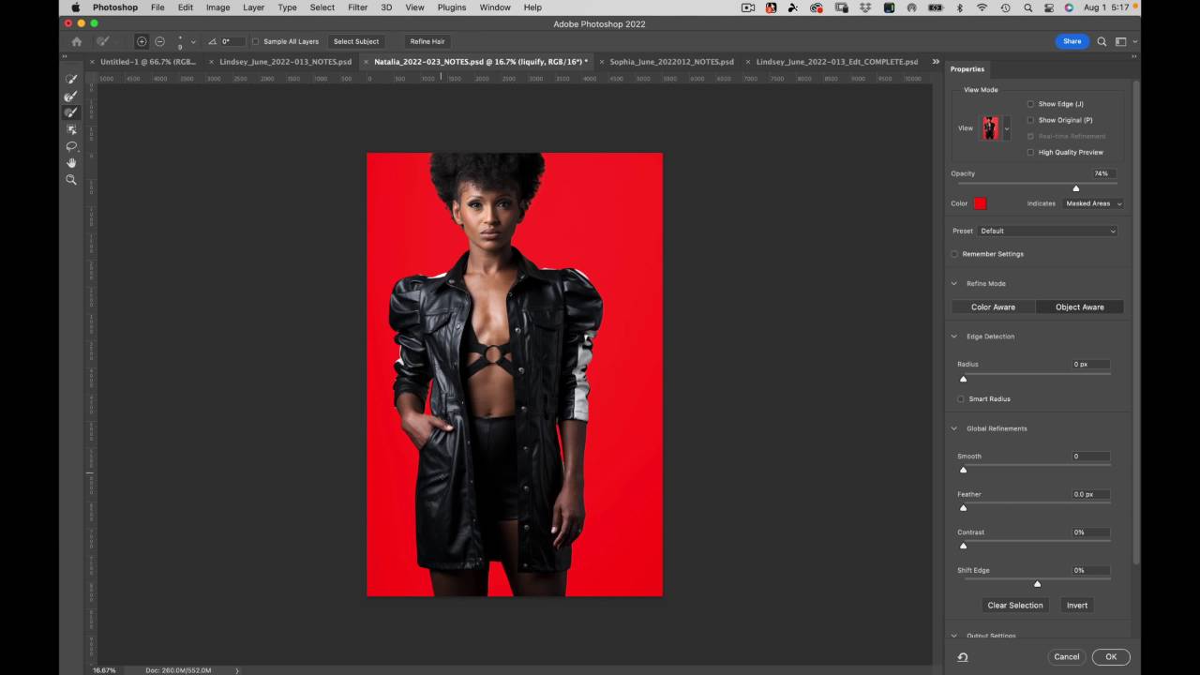The height and width of the screenshot is (675, 1200).
Task: Confirm with the OK button
Action: coord(1111,657)
